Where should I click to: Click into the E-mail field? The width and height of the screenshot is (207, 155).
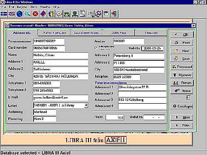click(x=60, y=98)
